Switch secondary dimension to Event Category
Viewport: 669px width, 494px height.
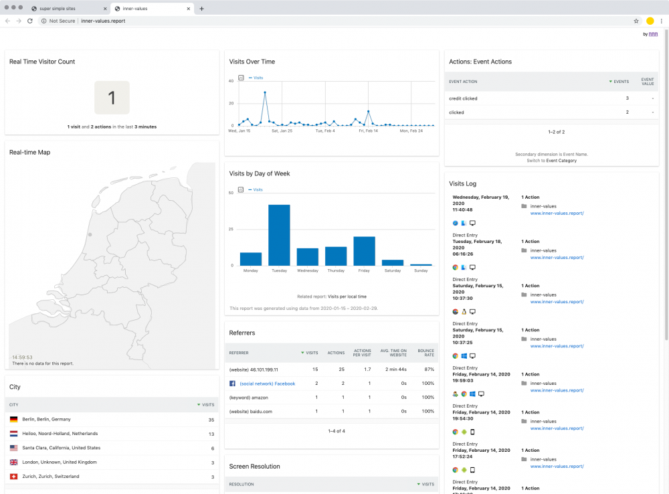point(561,161)
